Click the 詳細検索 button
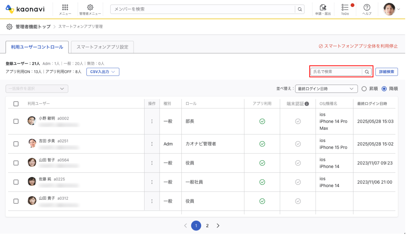 coord(387,72)
